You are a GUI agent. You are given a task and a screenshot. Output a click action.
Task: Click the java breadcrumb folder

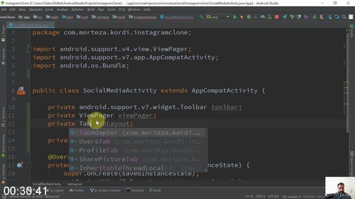tap(68, 17)
